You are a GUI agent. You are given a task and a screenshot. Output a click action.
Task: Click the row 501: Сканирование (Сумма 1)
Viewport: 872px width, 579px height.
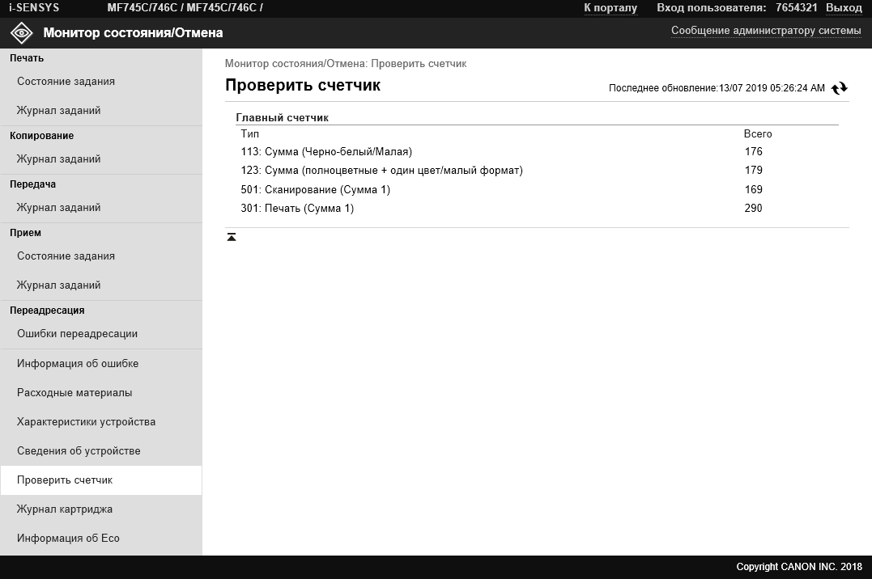(x=537, y=189)
